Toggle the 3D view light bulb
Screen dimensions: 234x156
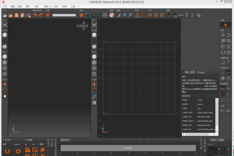click(5, 97)
